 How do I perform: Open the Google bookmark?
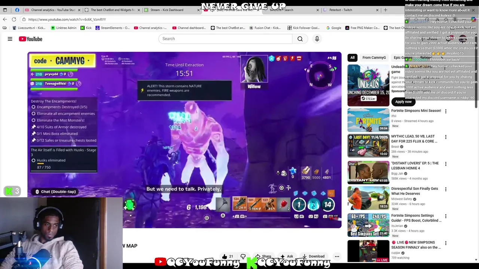coord(333,28)
